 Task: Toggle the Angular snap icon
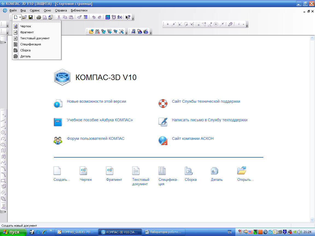(x=210, y=25)
